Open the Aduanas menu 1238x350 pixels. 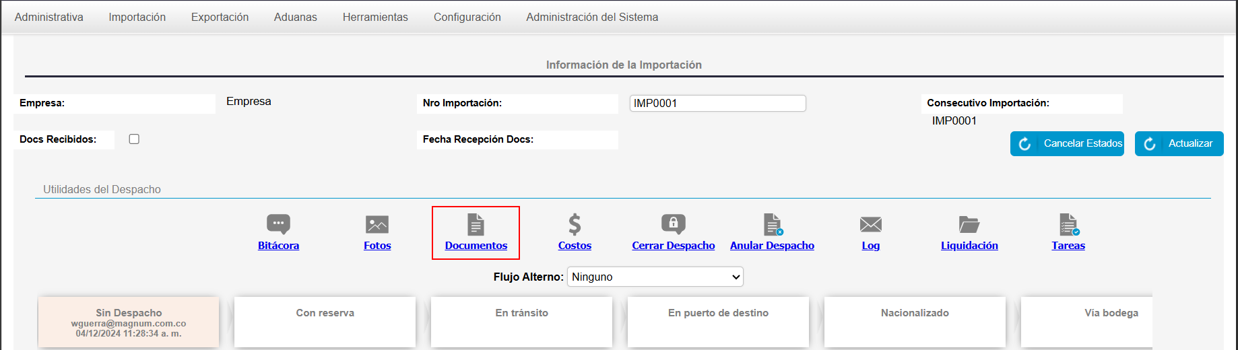click(x=295, y=17)
